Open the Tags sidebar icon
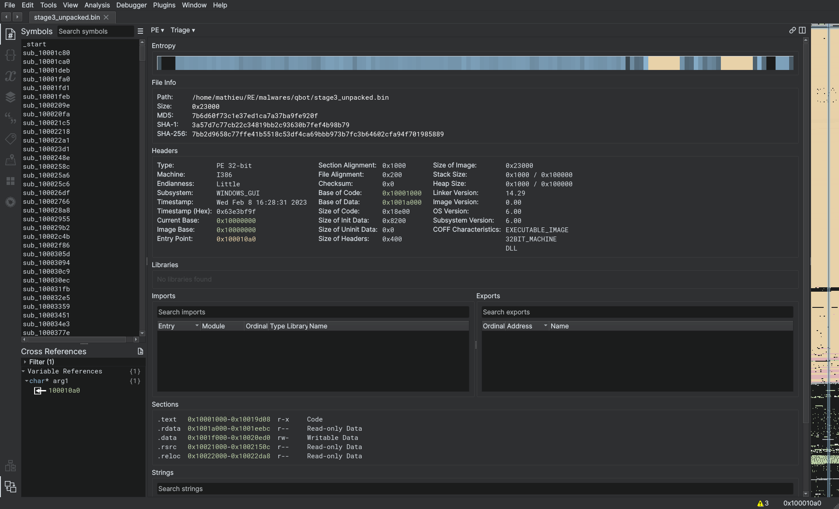 pyautogui.click(x=10, y=139)
